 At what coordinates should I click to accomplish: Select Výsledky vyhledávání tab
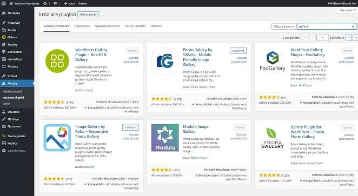[56, 26]
